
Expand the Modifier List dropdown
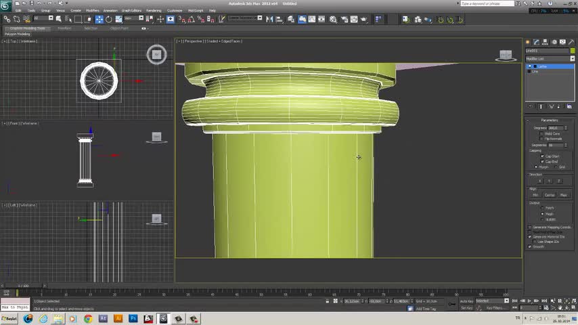[x=572, y=59]
